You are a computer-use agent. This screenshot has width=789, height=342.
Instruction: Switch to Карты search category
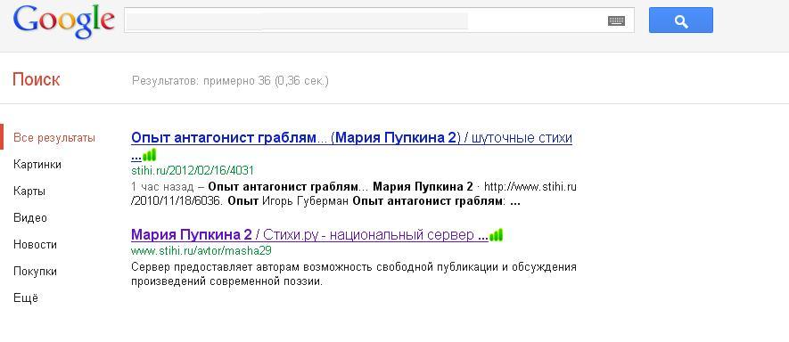pyautogui.click(x=29, y=191)
